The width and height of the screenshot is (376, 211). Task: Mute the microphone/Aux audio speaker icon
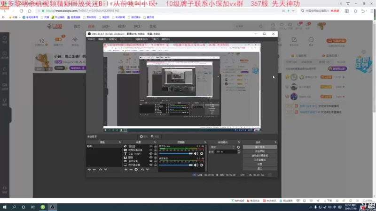[x=196, y=154]
